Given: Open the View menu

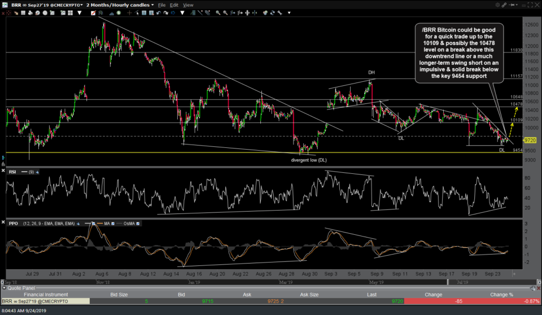Looking at the screenshot, I should click(x=188, y=5).
